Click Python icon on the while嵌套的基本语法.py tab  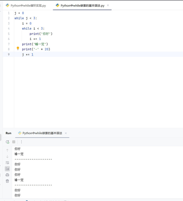click(x=58, y=5)
